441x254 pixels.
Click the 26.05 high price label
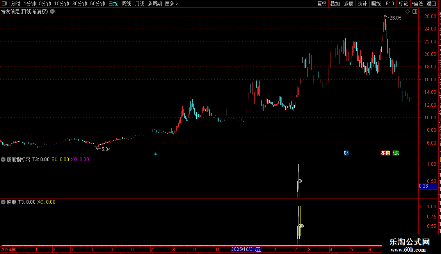pyautogui.click(x=395, y=18)
